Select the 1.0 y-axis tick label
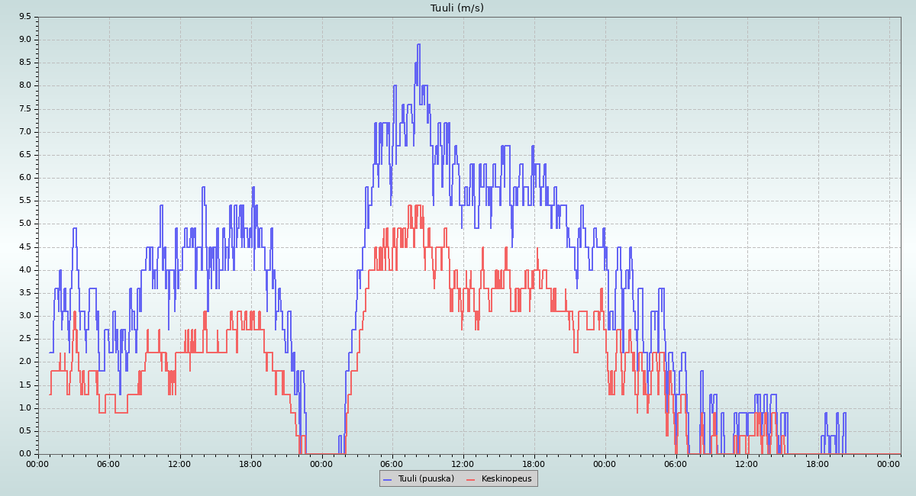 [x=24, y=407]
